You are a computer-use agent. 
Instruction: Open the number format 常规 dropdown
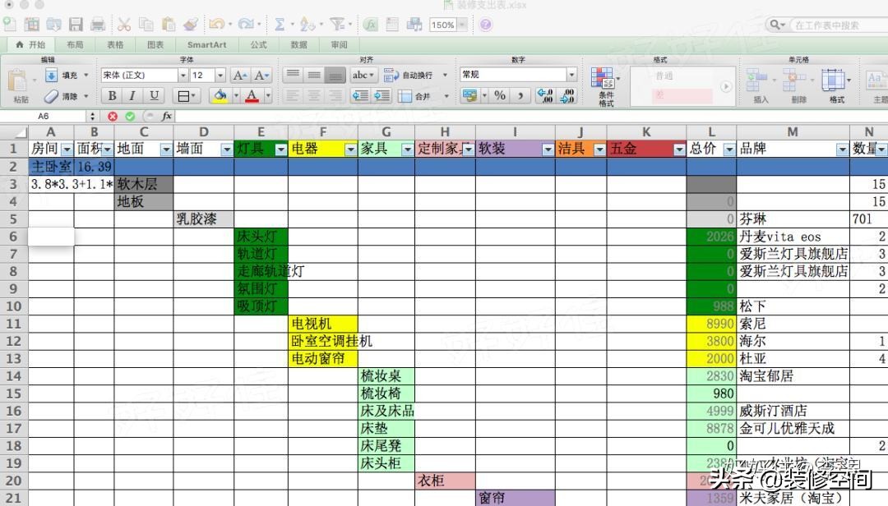coord(571,75)
